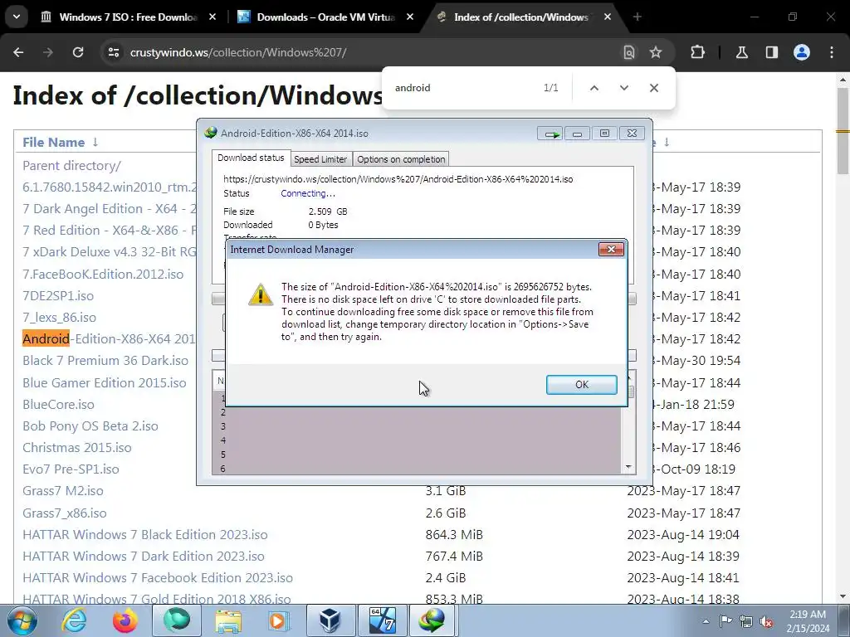The image size is (850, 637).
Task: Open the tab search dropdown arrow
Action: coord(17,17)
